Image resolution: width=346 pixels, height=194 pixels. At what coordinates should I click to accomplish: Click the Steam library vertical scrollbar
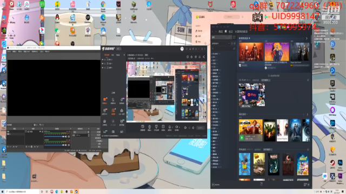pos(311,39)
